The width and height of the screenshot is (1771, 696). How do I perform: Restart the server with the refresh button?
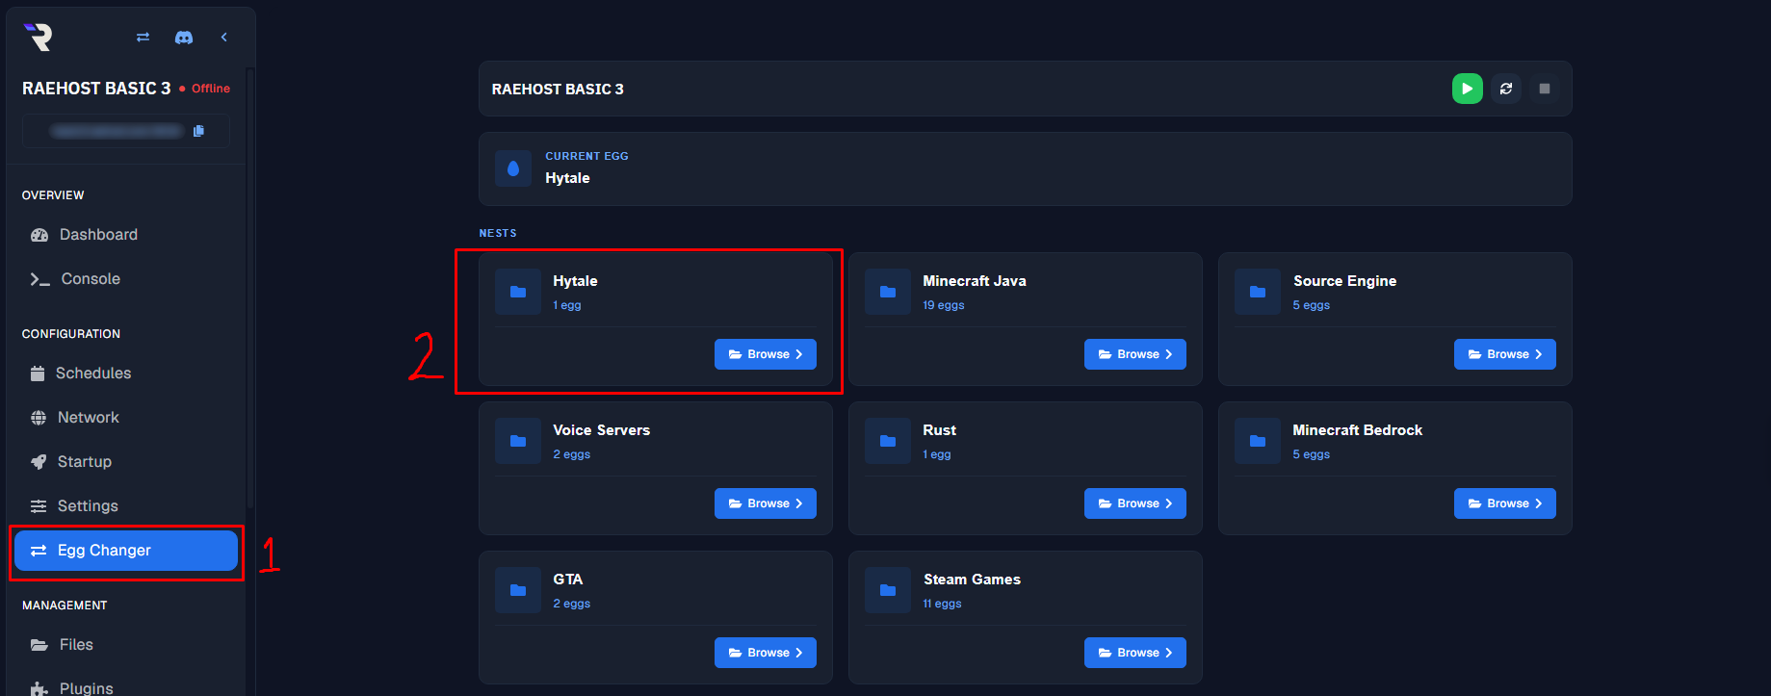click(x=1506, y=89)
